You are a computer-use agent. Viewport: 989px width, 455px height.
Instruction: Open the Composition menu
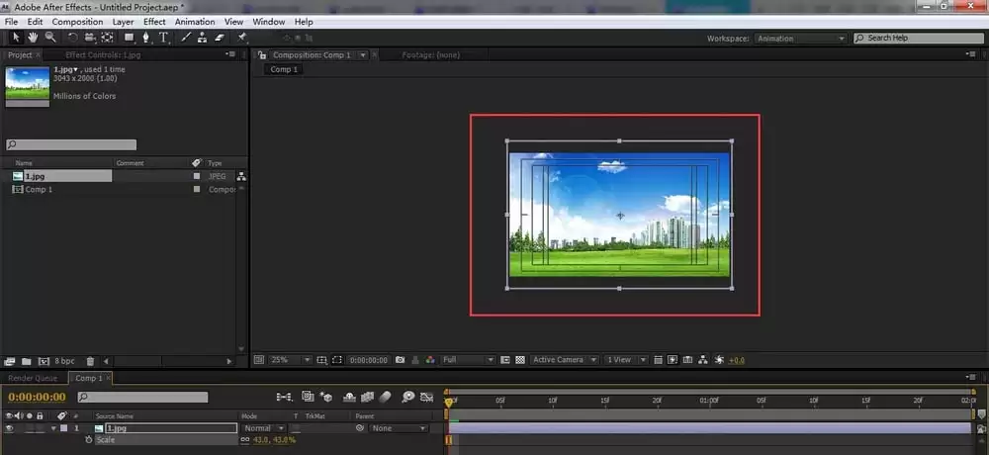click(x=77, y=22)
